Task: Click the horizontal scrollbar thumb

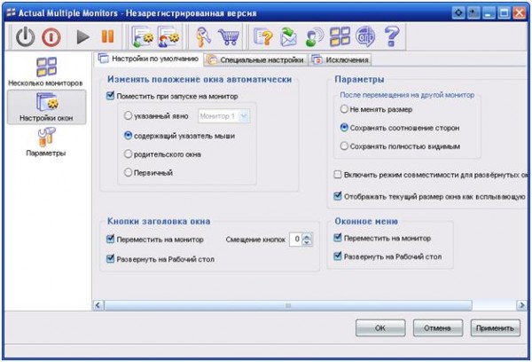Action: point(287,305)
